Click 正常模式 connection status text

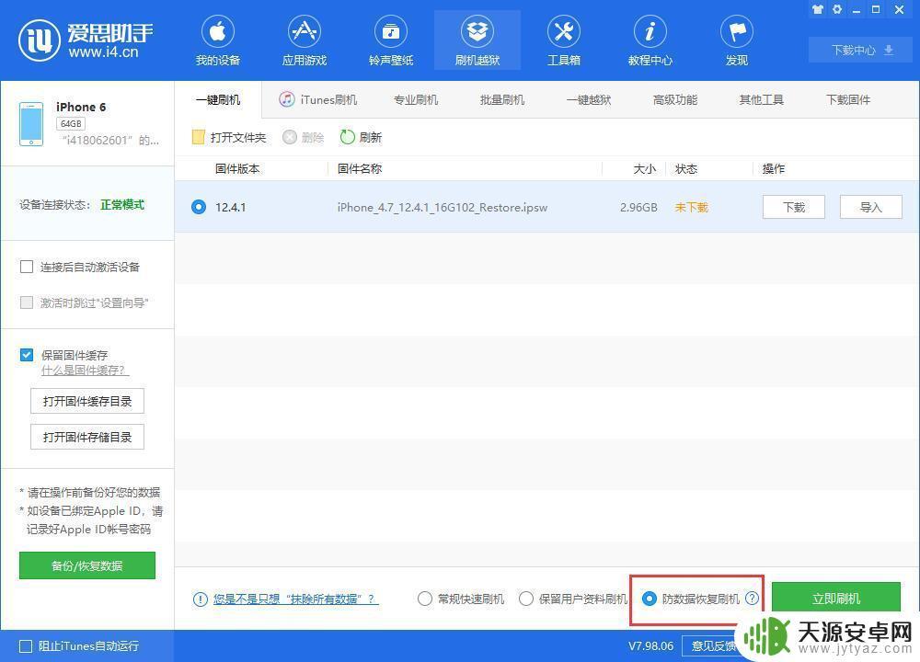click(122, 205)
